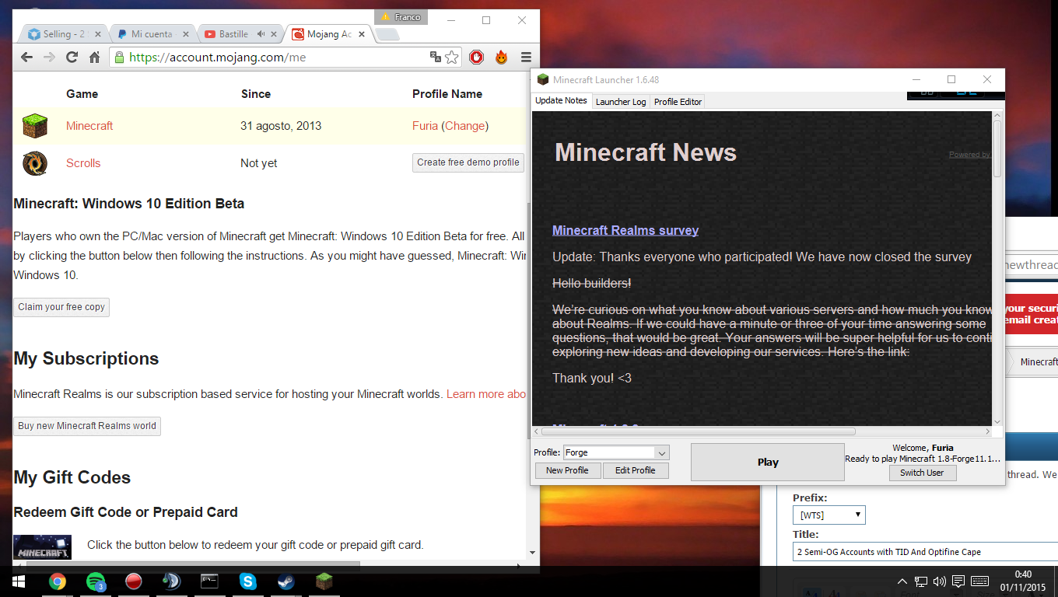Click the taskbar clock and date
This screenshot has width=1058, height=597.
(1022, 581)
